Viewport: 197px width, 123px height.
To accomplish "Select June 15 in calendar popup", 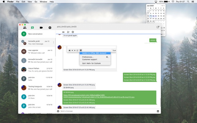I will (151, 16).
